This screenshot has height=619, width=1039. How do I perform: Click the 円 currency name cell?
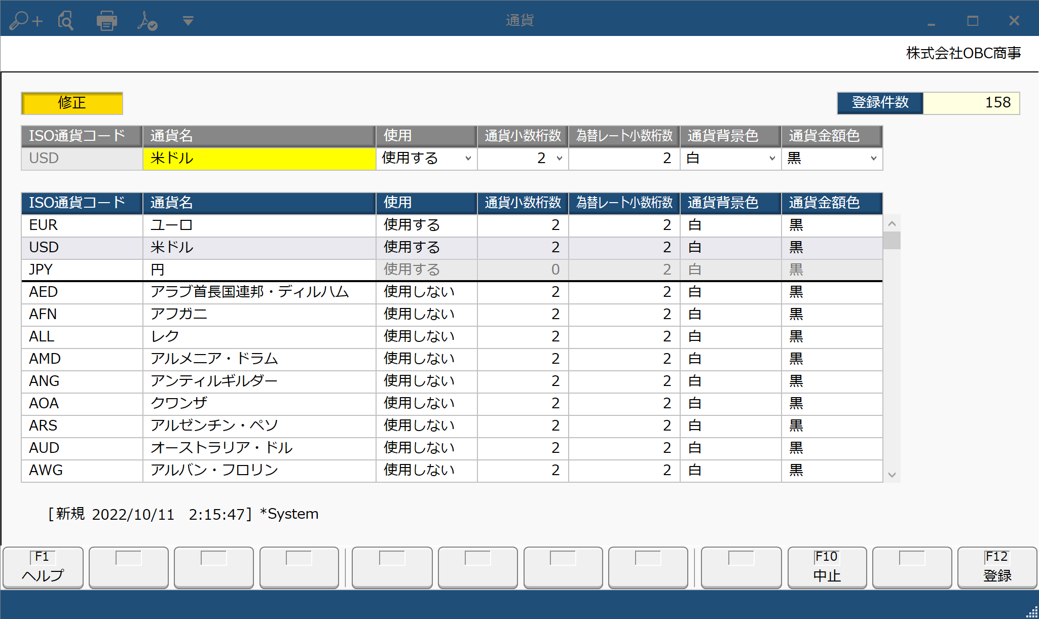coord(259,270)
